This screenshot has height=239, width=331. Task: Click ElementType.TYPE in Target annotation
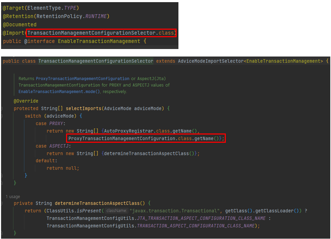[52, 8]
